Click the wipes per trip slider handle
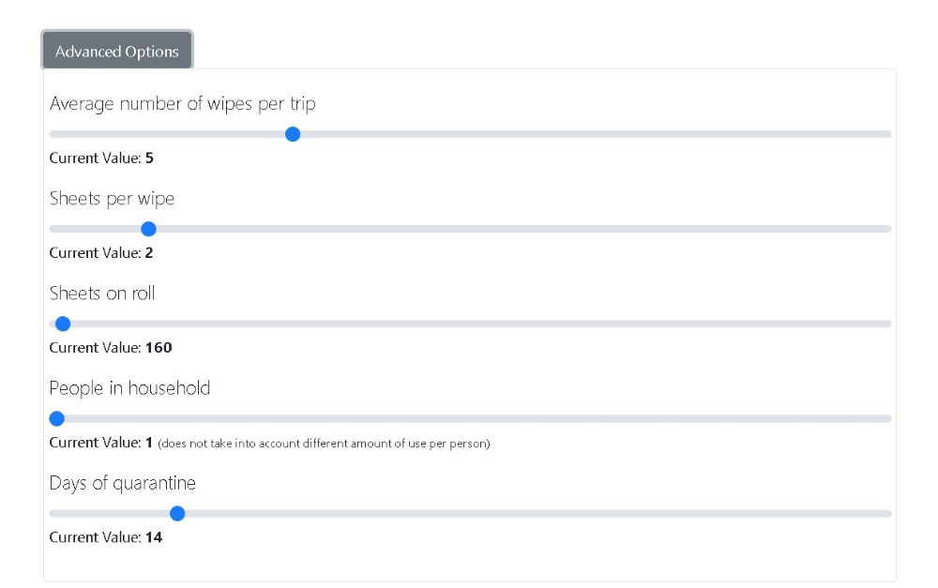 [x=293, y=134]
